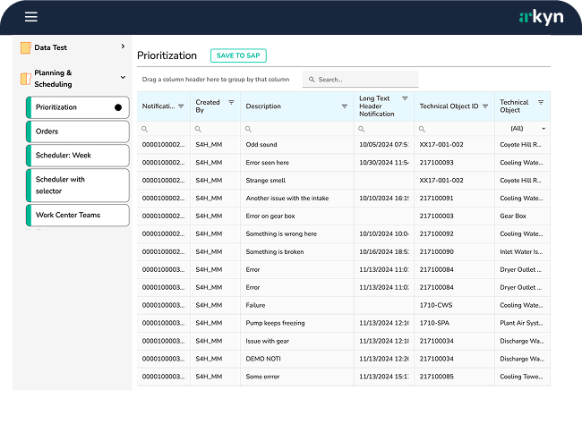The height and width of the screenshot is (441, 582).
Task: Click the '217100003' technical object ID
Action: 437,216
